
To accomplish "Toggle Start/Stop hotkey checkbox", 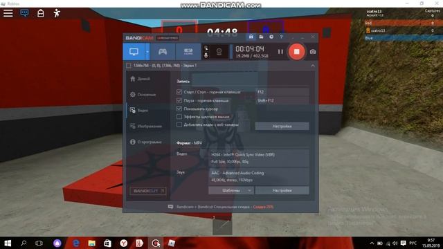I will point(179,92).
